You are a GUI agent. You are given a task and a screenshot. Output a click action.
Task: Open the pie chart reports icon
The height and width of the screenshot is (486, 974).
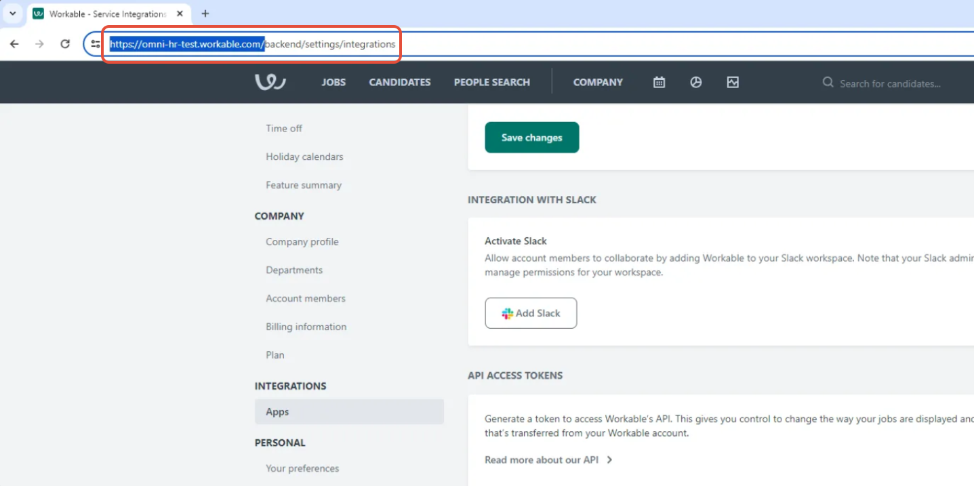695,82
